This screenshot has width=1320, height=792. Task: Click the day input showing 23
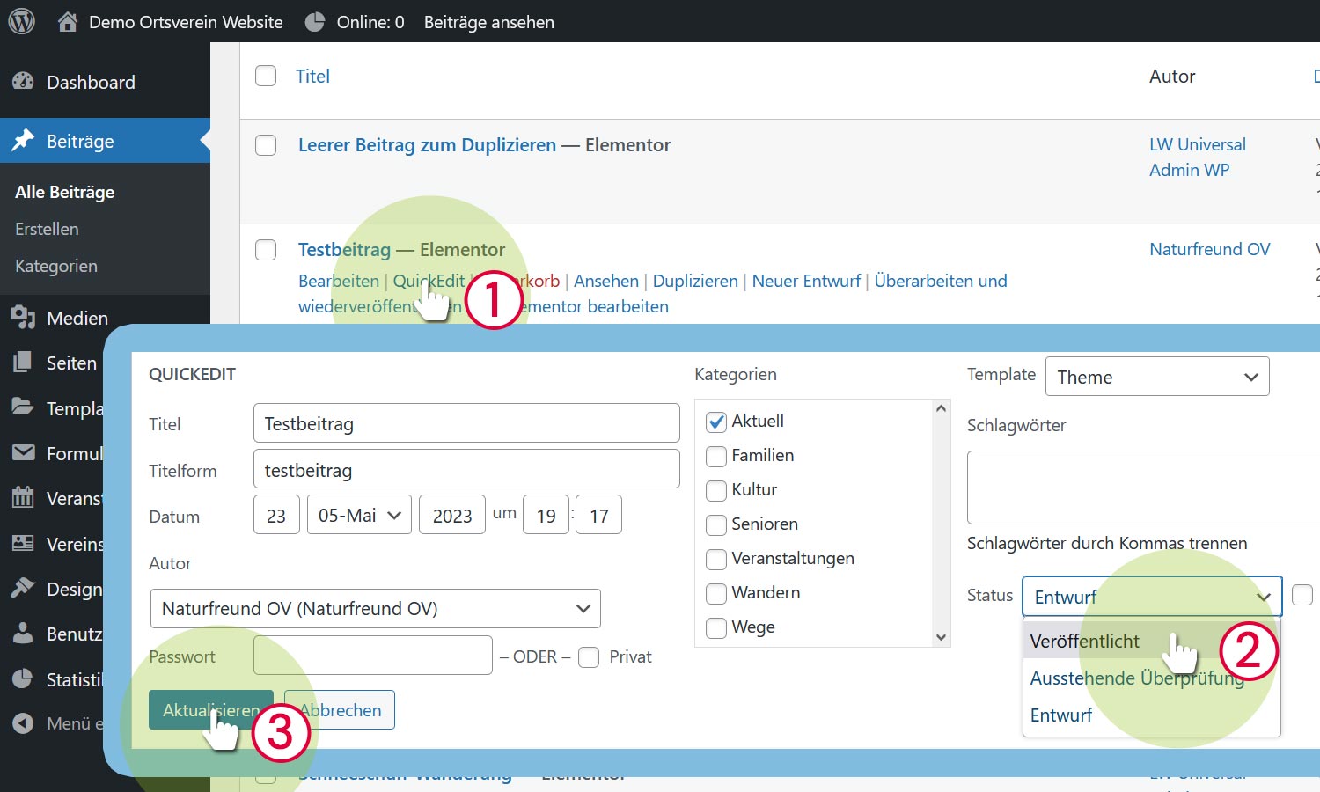[x=276, y=515]
